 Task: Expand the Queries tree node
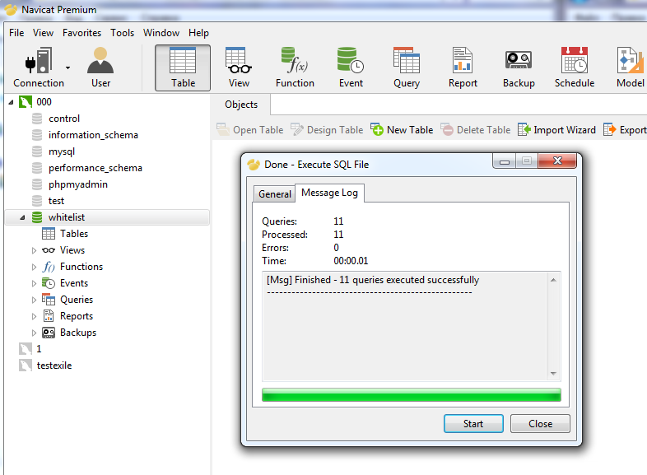[x=35, y=300]
